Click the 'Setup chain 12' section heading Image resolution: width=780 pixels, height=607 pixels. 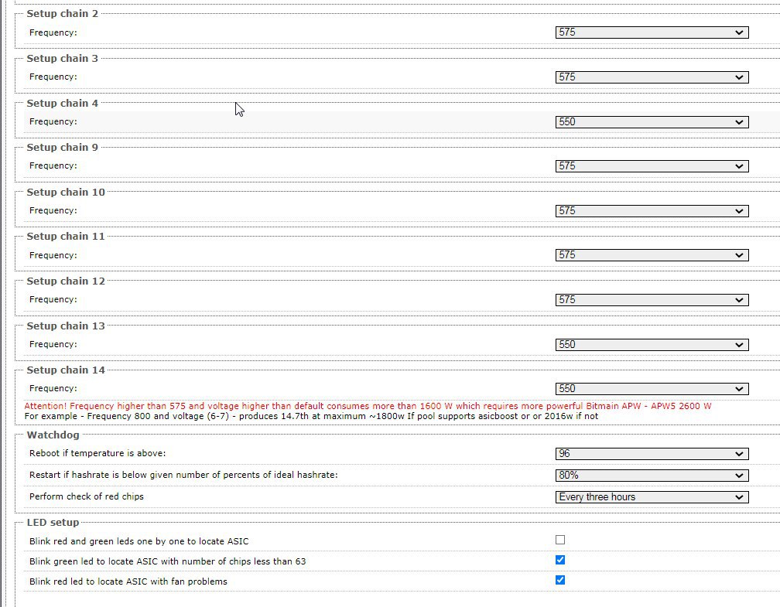(66, 281)
